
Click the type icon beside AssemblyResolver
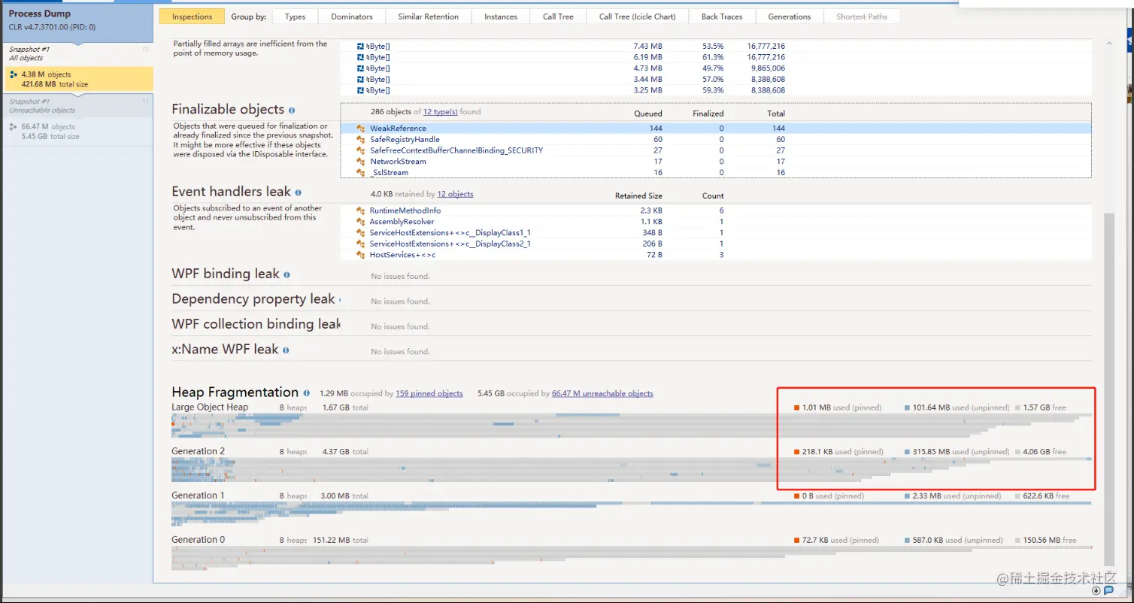(x=361, y=222)
